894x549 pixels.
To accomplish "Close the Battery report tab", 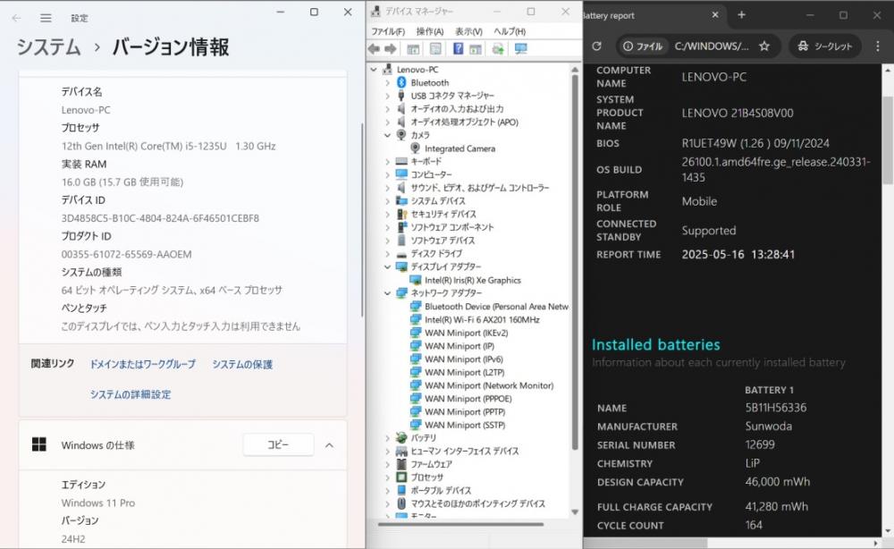I will coord(715,15).
